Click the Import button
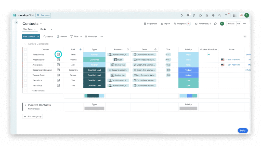Viewport: 261px width, 146px height. (165, 24)
